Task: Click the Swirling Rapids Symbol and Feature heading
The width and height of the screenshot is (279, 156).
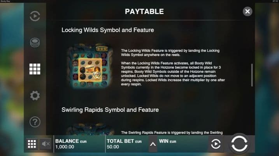Action: [x=110, y=110]
